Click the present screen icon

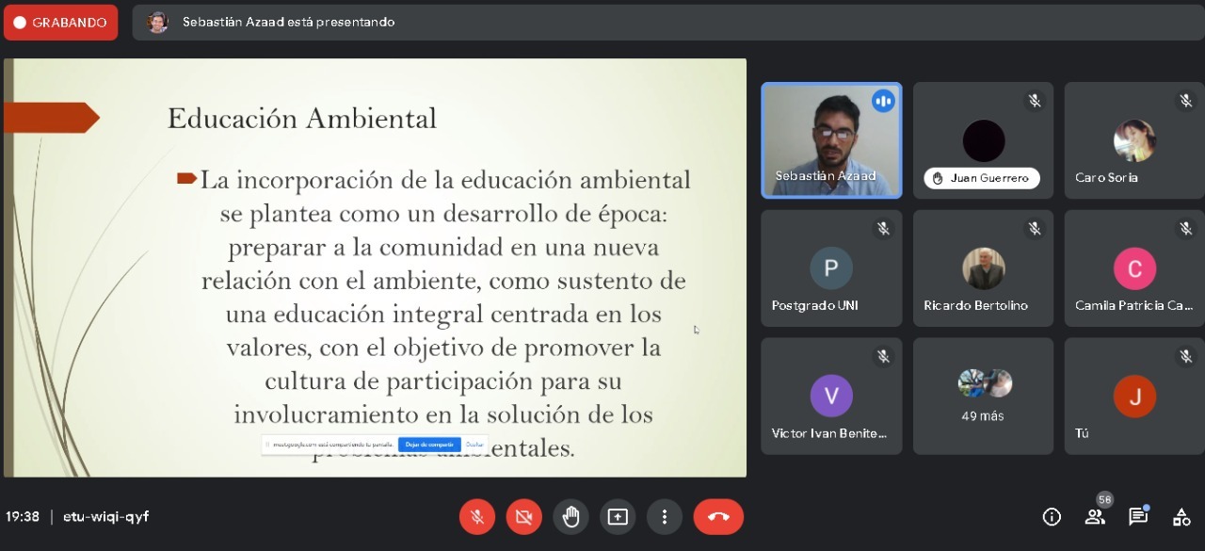618,517
